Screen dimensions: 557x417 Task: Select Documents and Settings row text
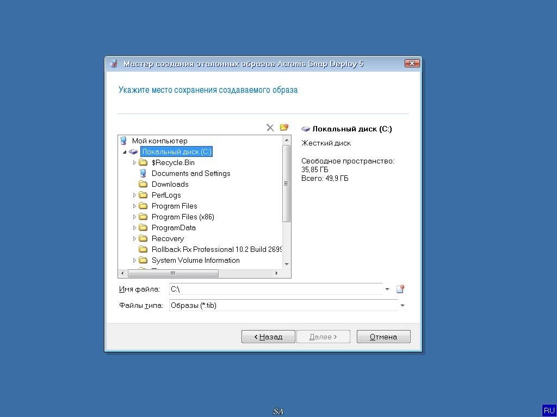point(191,173)
